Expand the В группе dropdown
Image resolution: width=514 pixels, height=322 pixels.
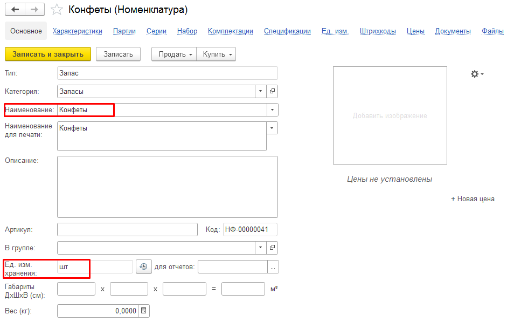tap(260, 248)
